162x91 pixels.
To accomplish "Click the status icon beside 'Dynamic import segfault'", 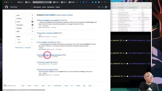I will 37,70.
